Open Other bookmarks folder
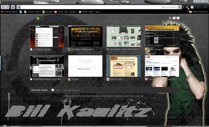This screenshot has height=127, width=209. pyautogui.click(x=198, y=12)
